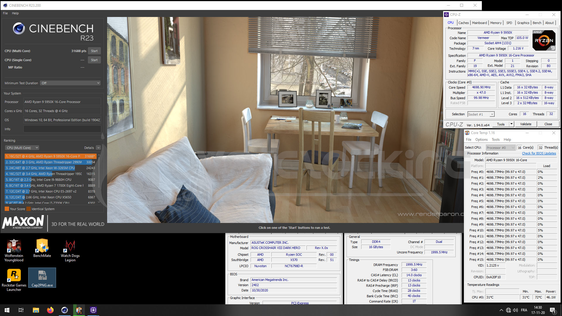Select the Socket 1 dropdown in CPU-Z
562x316 pixels.
click(x=480, y=114)
